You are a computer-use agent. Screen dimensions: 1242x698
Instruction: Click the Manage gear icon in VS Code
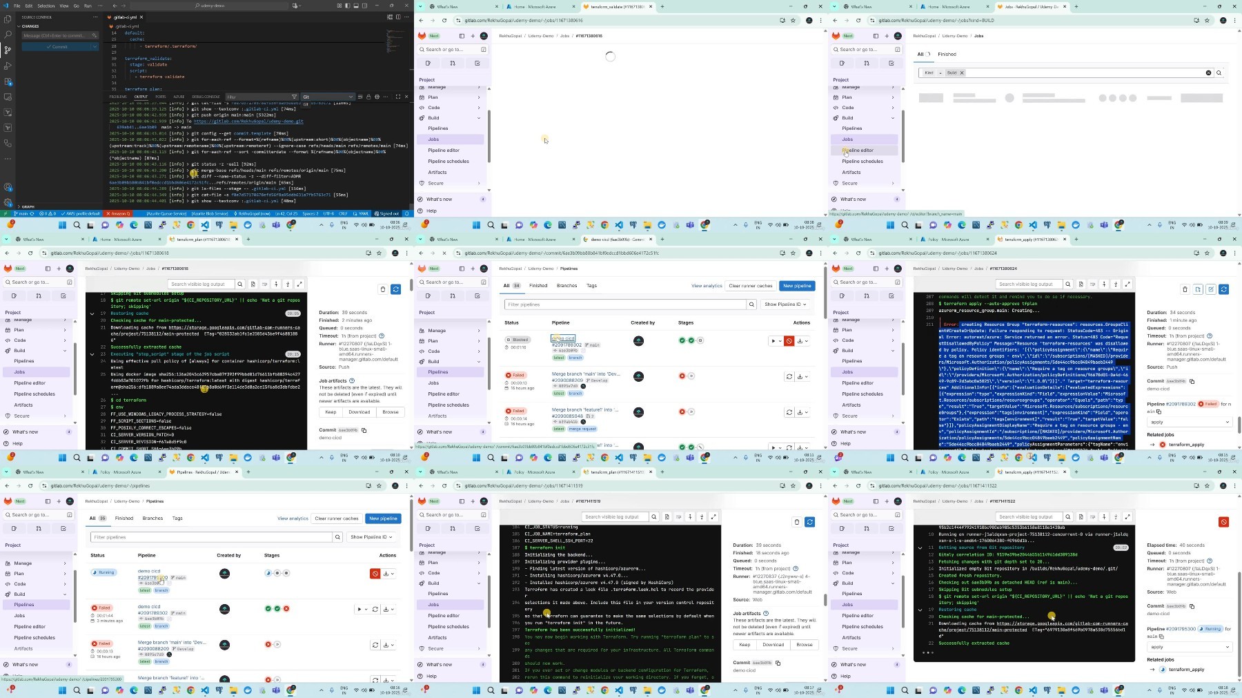click(x=8, y=203)
